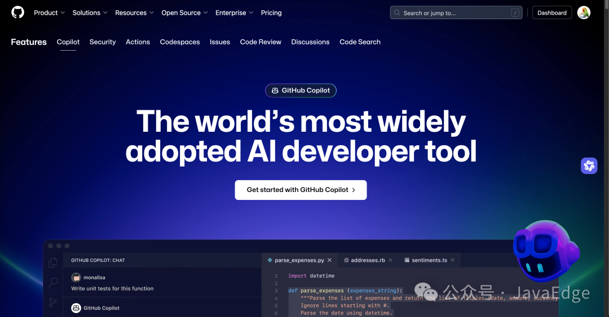Click Get started with GitHub Copilot
This screenshot has width=609, height=317.
point(301,190)
